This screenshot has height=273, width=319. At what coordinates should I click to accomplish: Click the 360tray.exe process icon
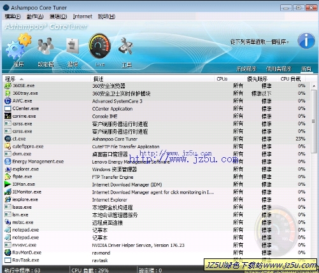[8, 94]
